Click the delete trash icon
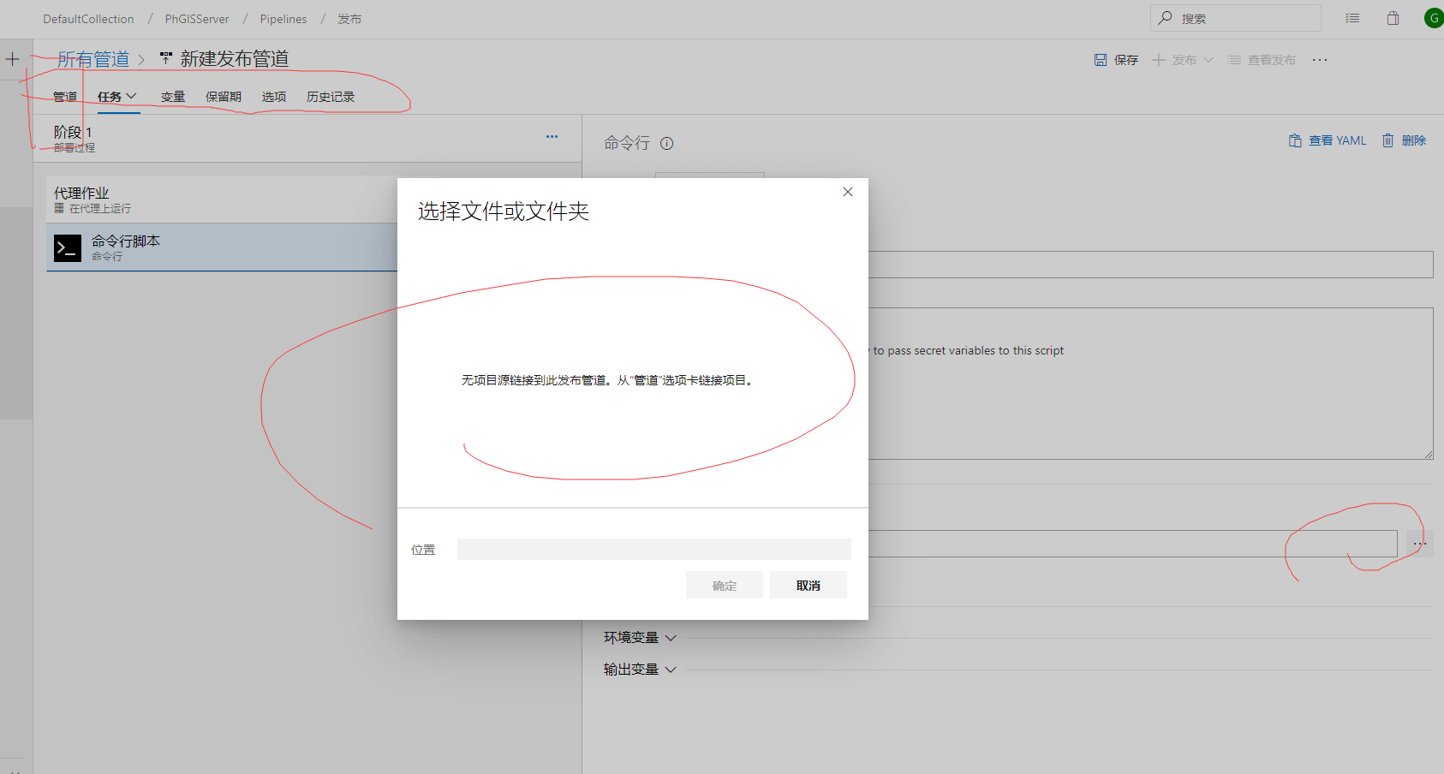The image size is (1444, 774). click(1387, 140)
